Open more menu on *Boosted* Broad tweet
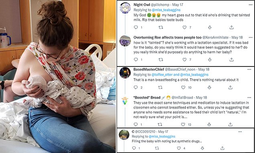 coord(249,98)
